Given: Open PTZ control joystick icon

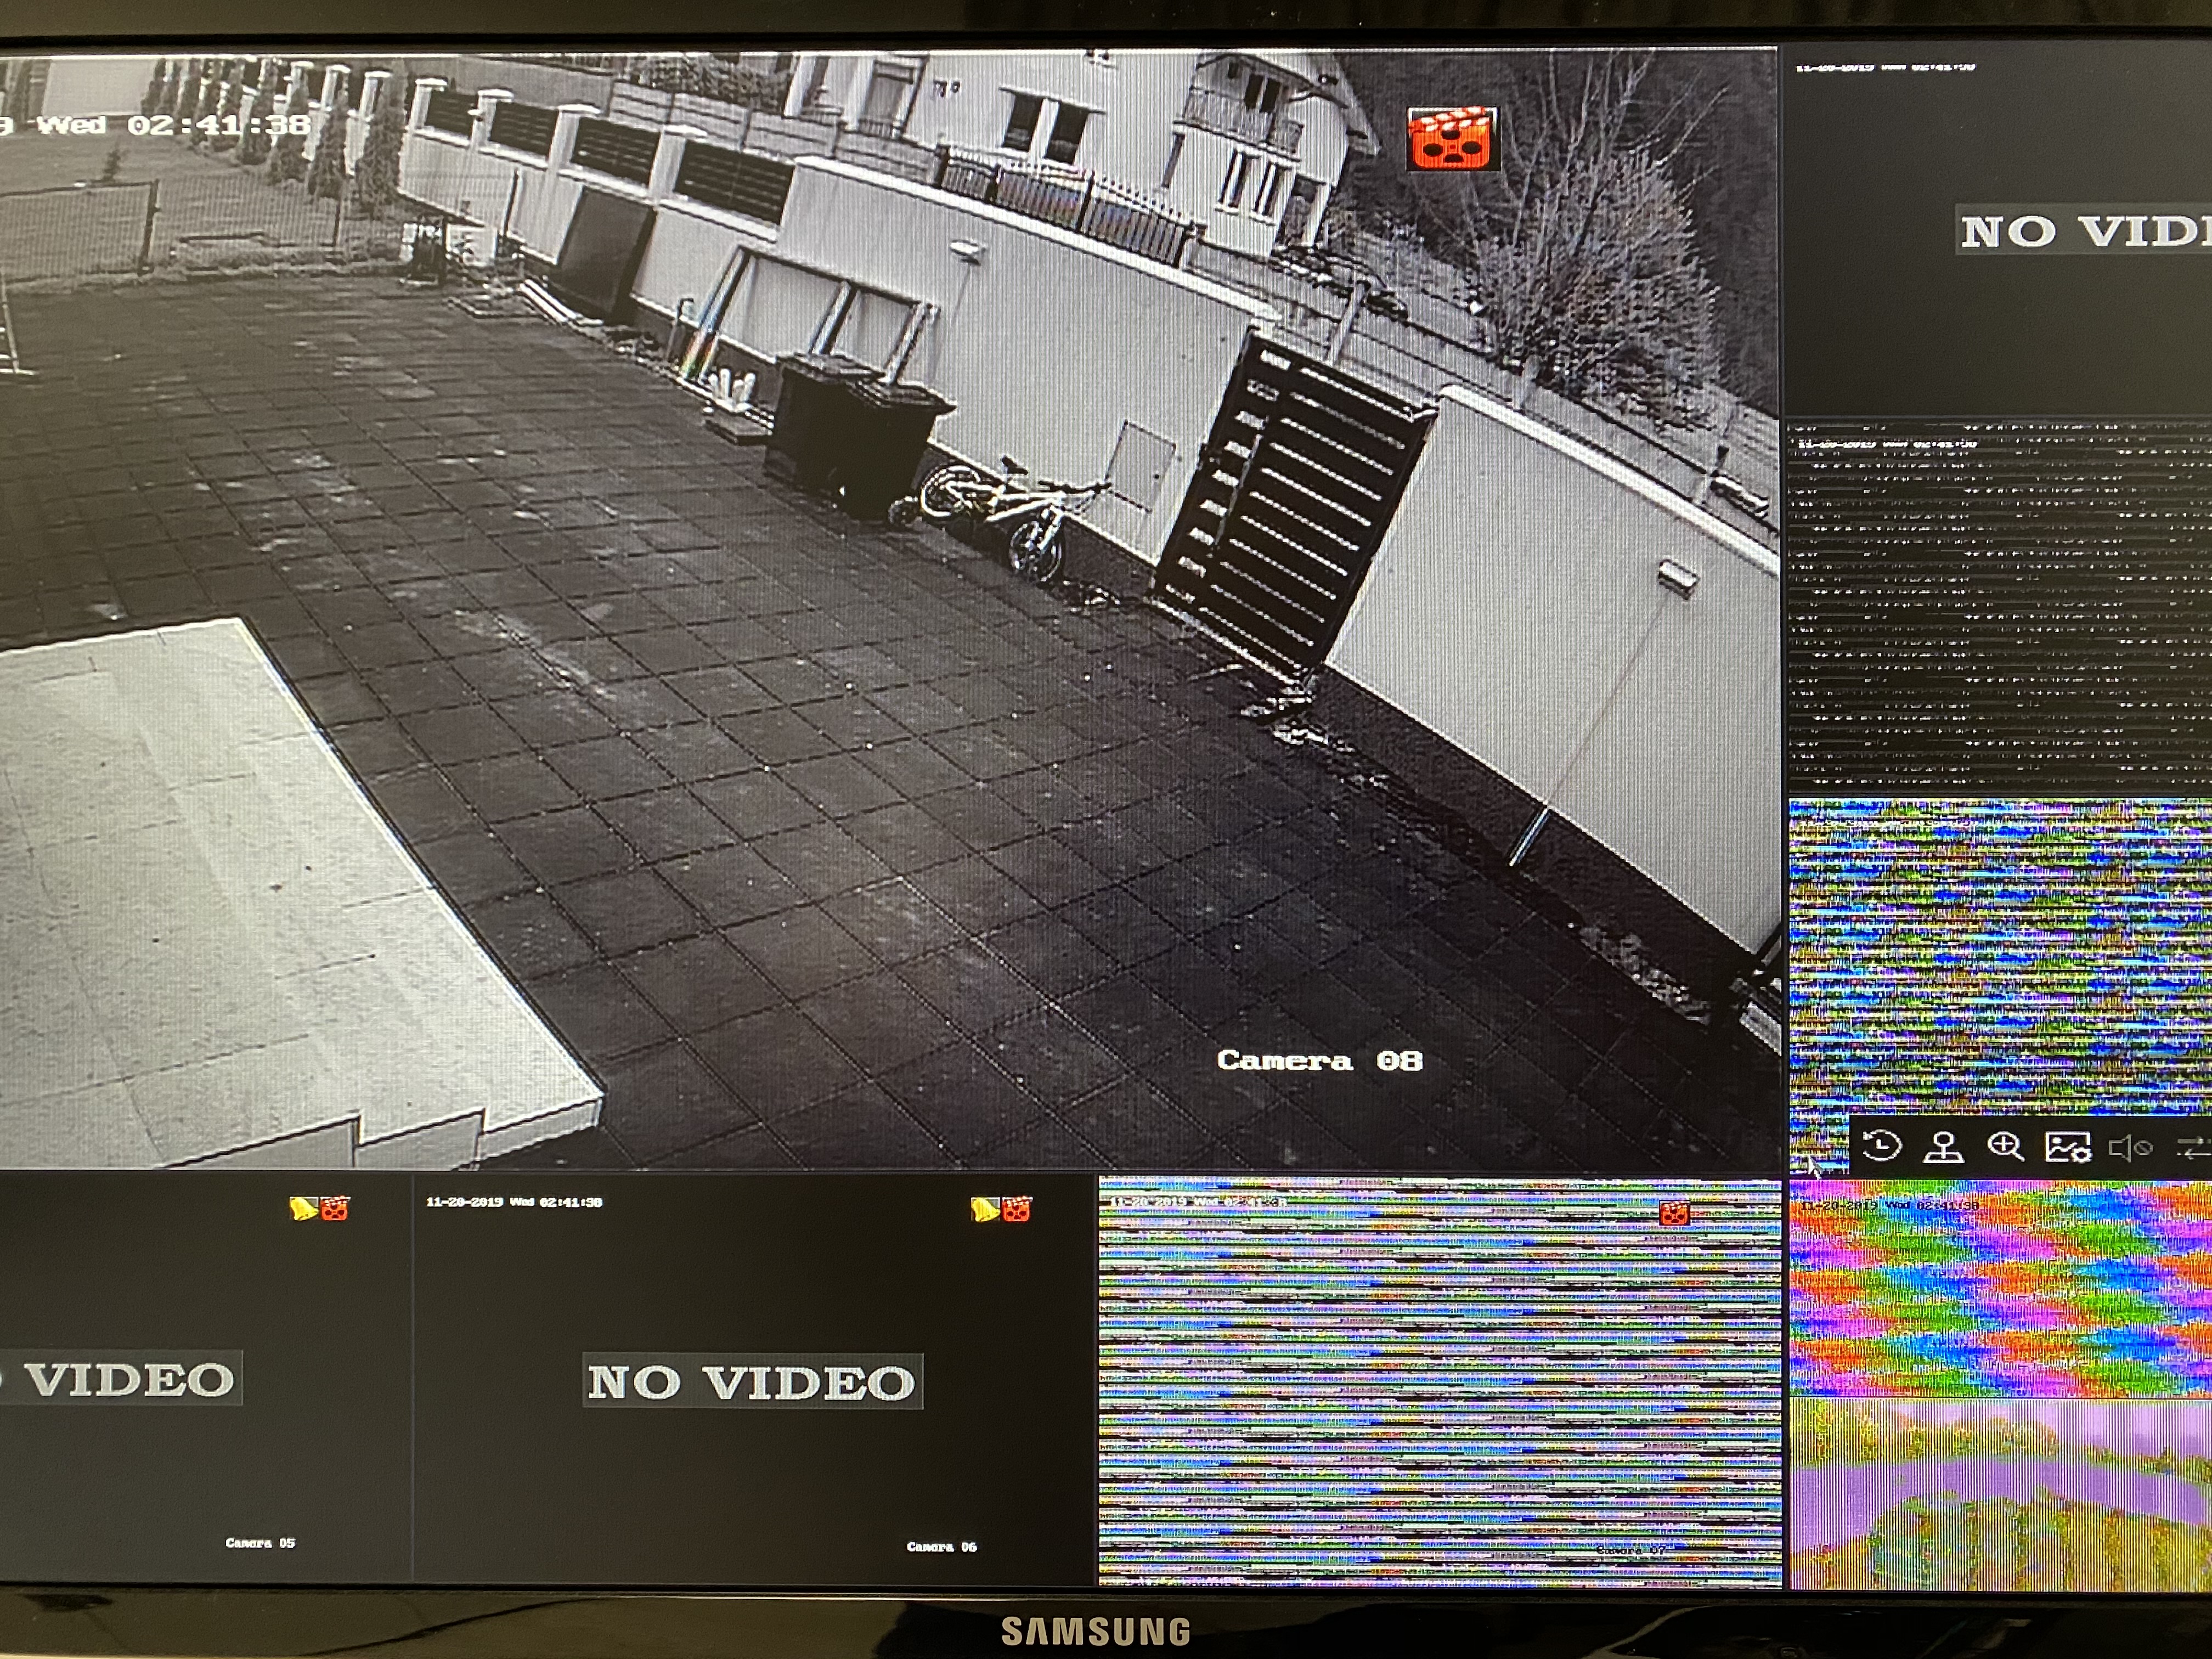Looking at the screenshot, I should click(x=1943, y=1147).
